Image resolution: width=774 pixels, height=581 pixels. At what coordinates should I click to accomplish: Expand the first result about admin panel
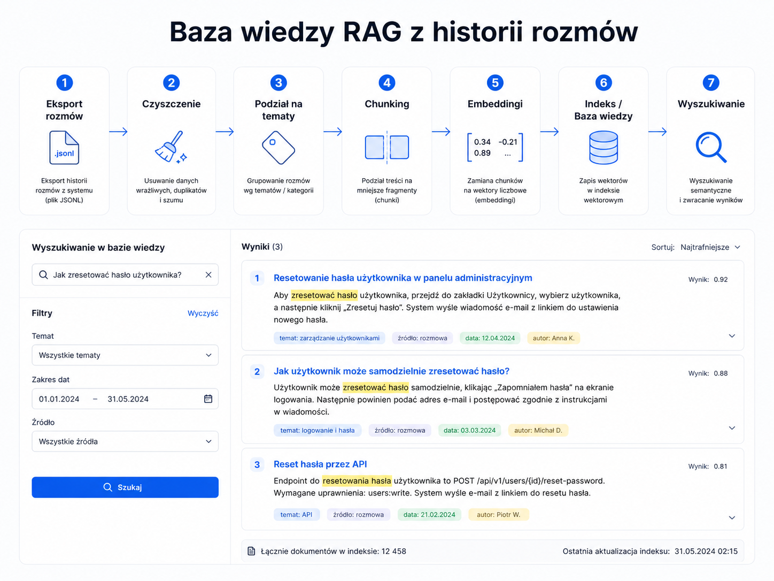tap(732, 336)
